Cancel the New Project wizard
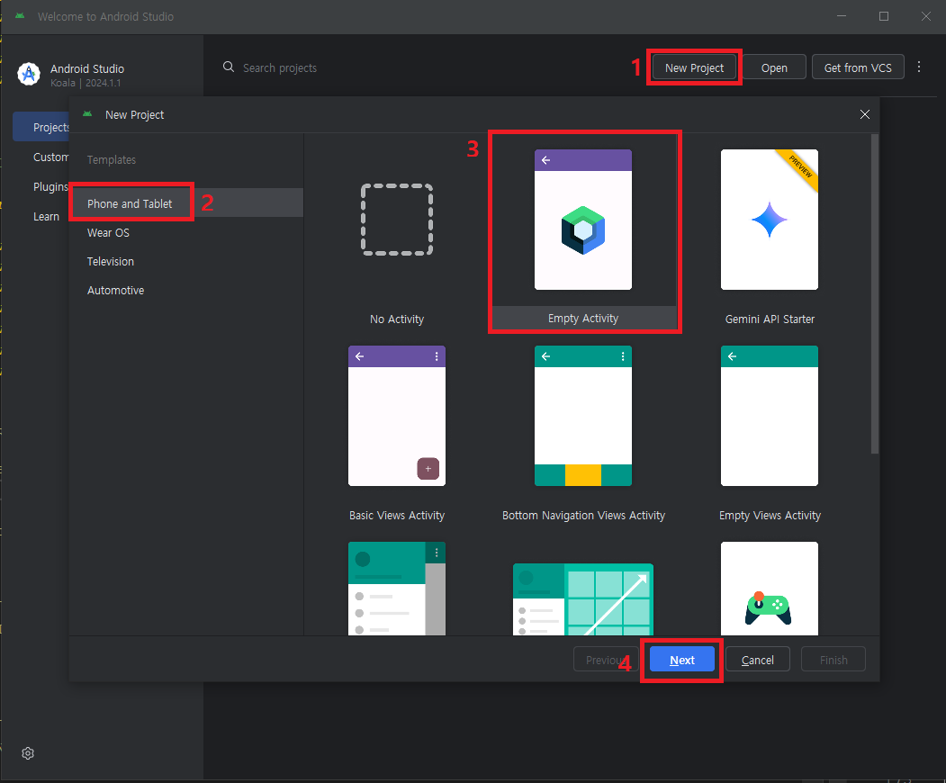946x783 pixels. click(757, 660)
